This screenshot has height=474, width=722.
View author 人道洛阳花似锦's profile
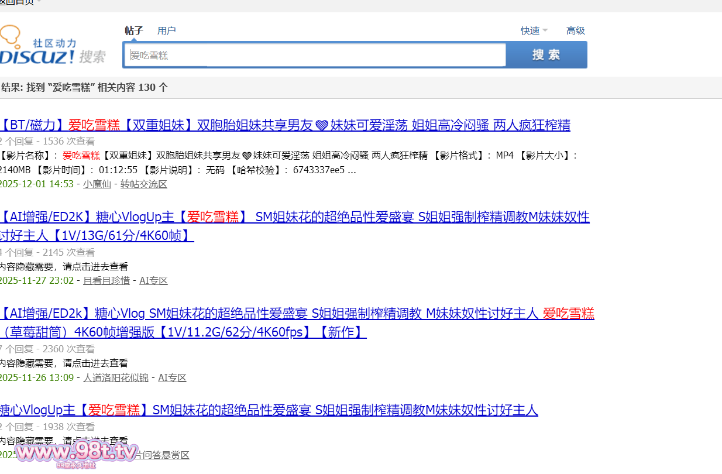(x=115, y=378)
